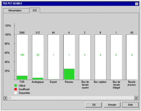Click the horizontal scrollbar thumb
Image resolution: width=141 pixels, height=111 pixels.
tap(9, 98)
